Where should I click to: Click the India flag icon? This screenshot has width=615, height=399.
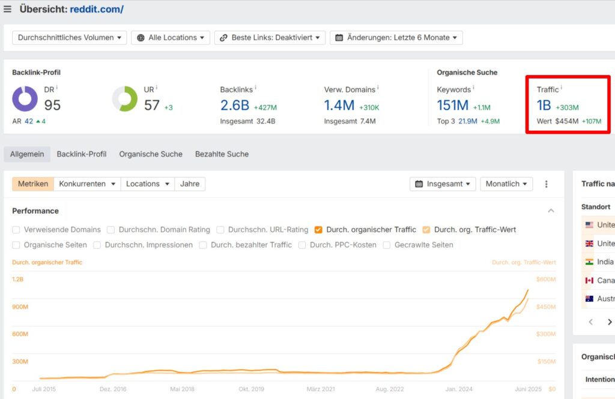(589, 262)
